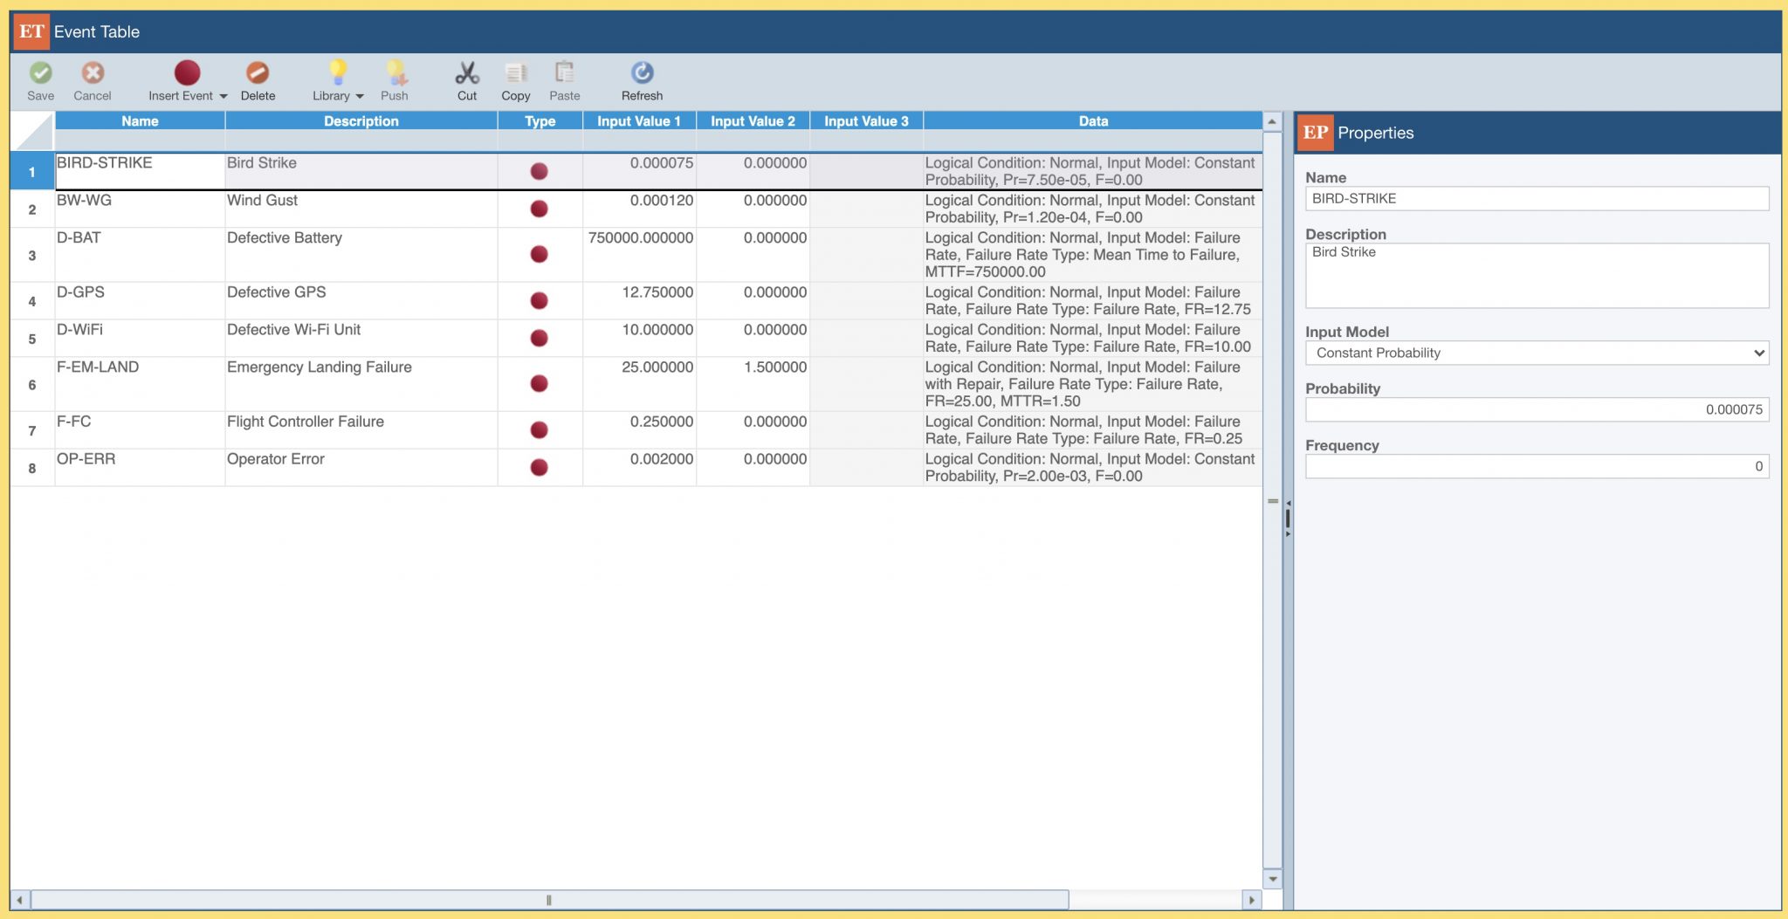Click the vertical scrollbar down arrow
Screen dimensions: 1788x919
tap(1273, 879)
